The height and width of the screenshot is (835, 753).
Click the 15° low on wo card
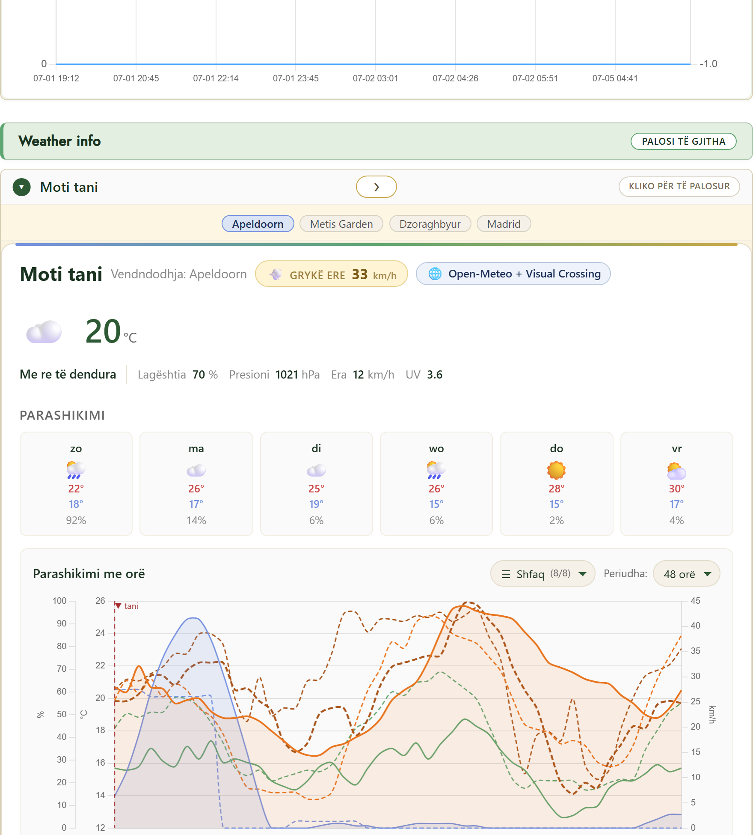[x=436, y=504]
